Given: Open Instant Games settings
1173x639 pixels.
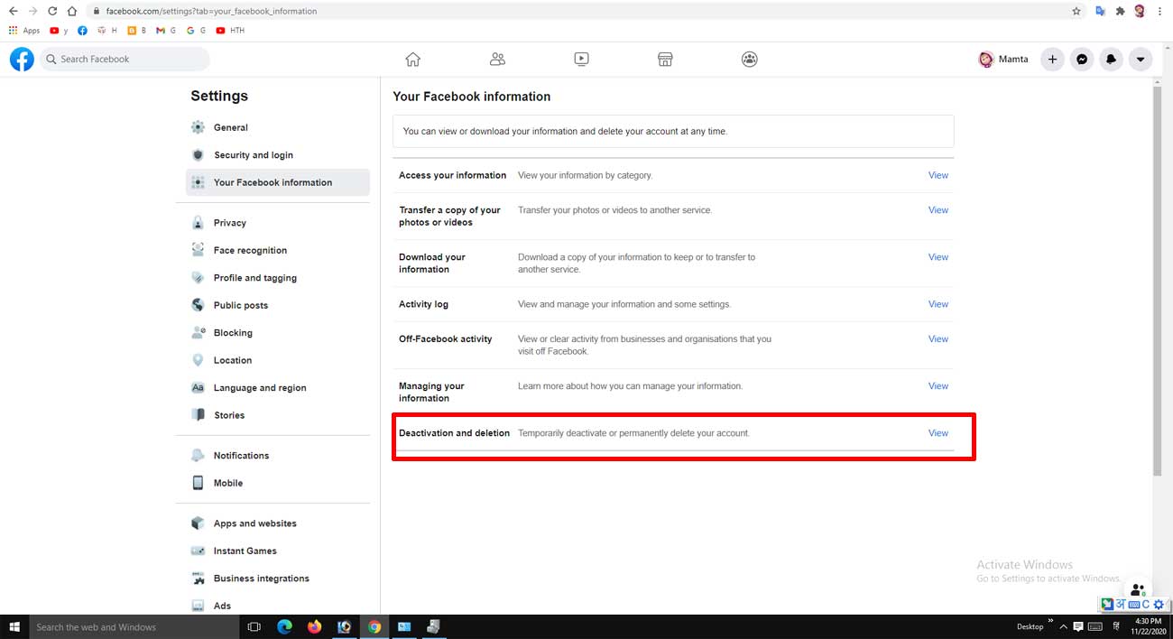Looking at the screenshot, I should (x=278, y=551).
